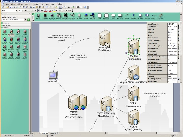The width and height of the screenshot is (183, 137).
Task: Select the Workstation computer shape
Action: coord(53,76)
